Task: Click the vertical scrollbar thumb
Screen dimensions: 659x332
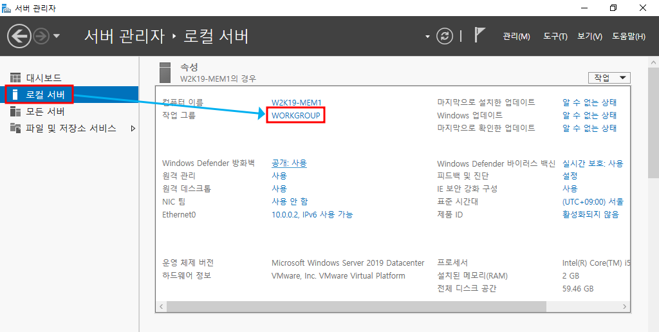Action: click(x=653, y=123)
